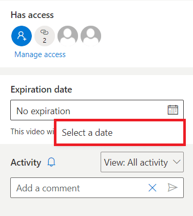This screenshot has width=193, height=216.
Task: Click the chevron beside All activity
Action: pyautogui.click(x=177, y=162)
